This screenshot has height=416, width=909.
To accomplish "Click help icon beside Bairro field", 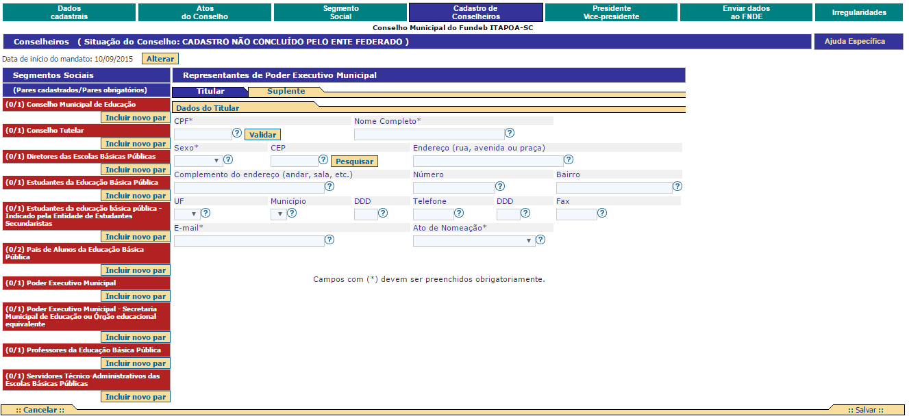I will (x=677, y=186).
